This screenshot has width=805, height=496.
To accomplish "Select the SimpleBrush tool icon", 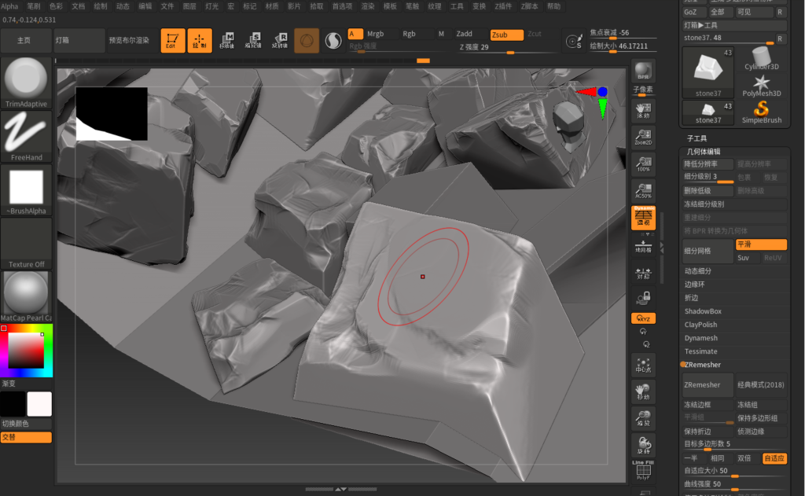I will (x=761, y=113).
